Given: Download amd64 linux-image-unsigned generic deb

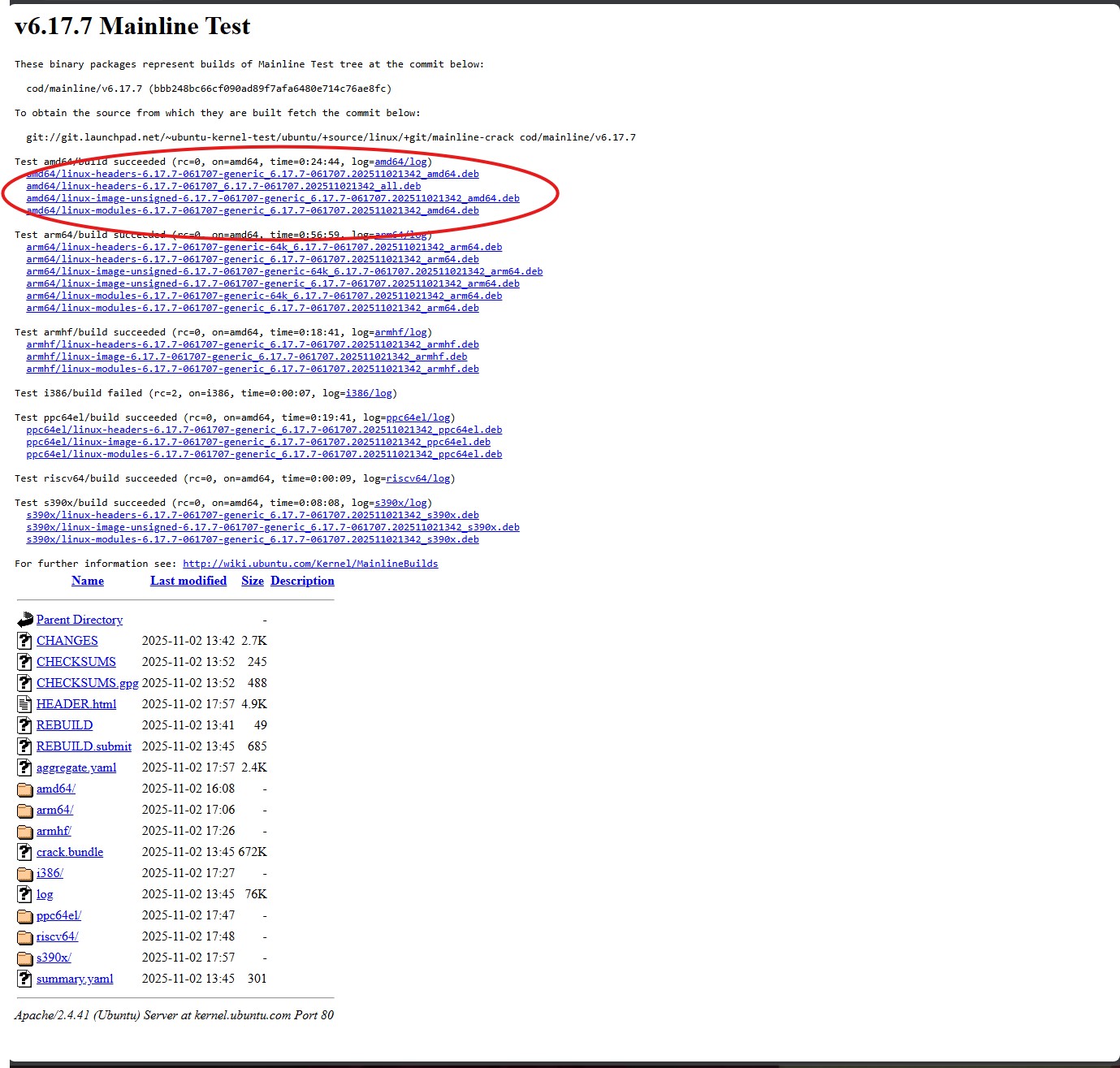Looking at the screenshot, I should click(272, 198).
